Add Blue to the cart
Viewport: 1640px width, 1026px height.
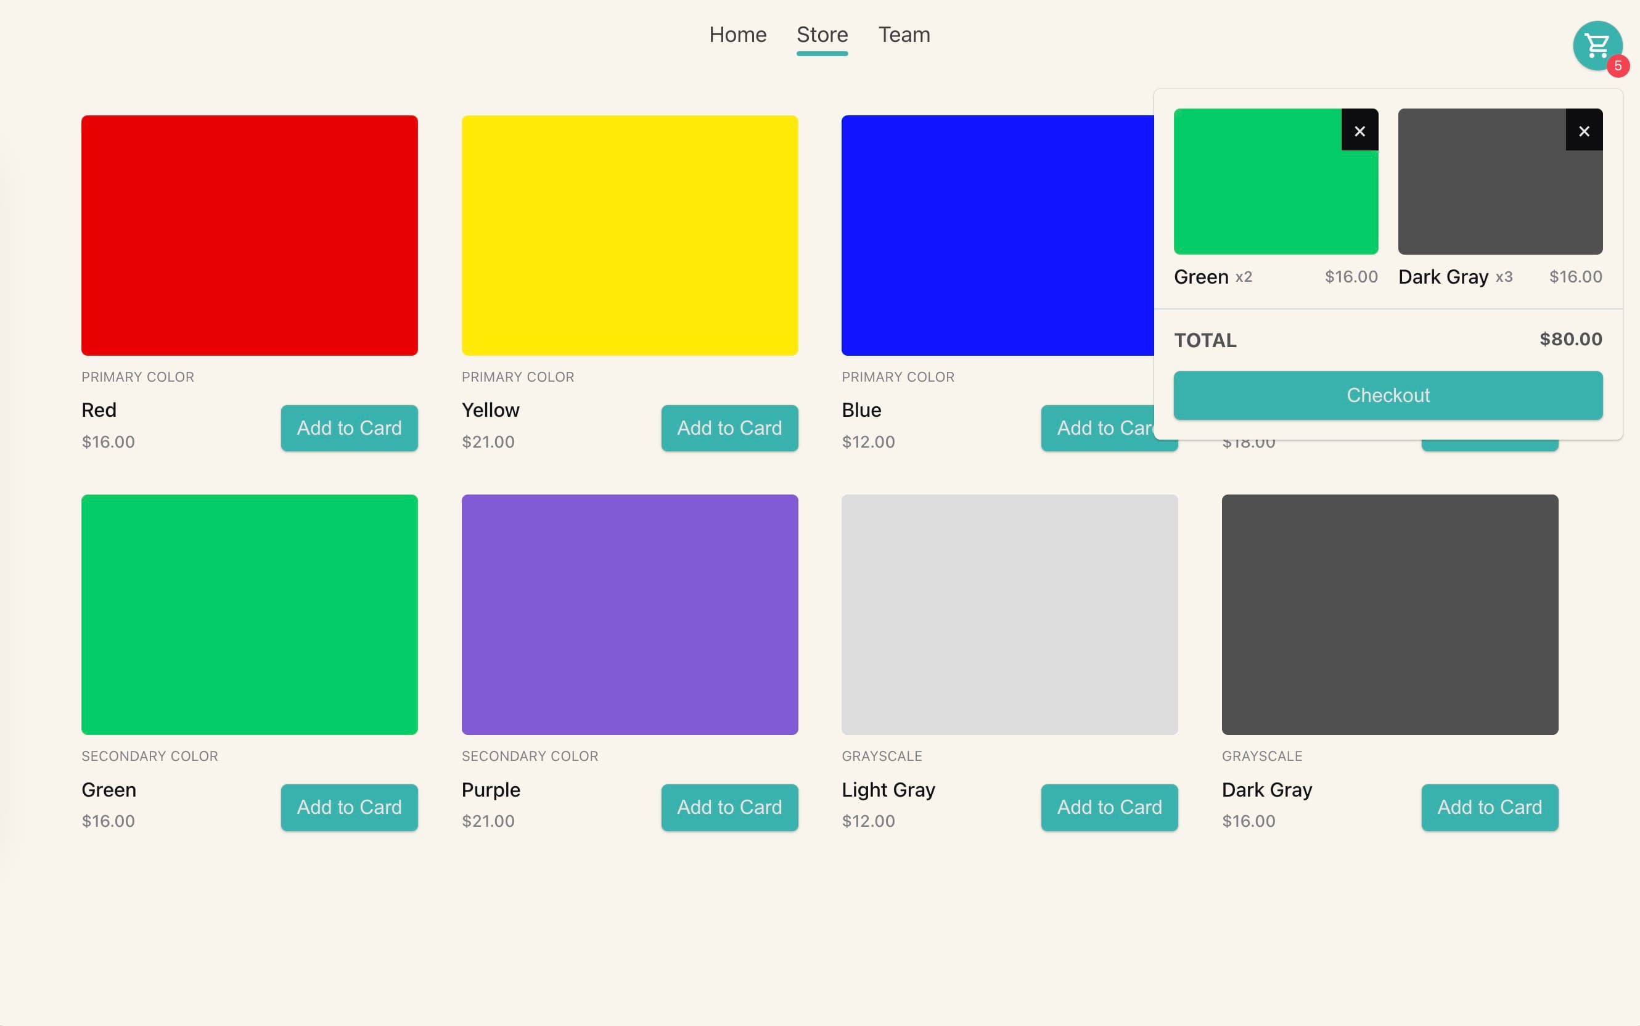(x=1097, y=427)
